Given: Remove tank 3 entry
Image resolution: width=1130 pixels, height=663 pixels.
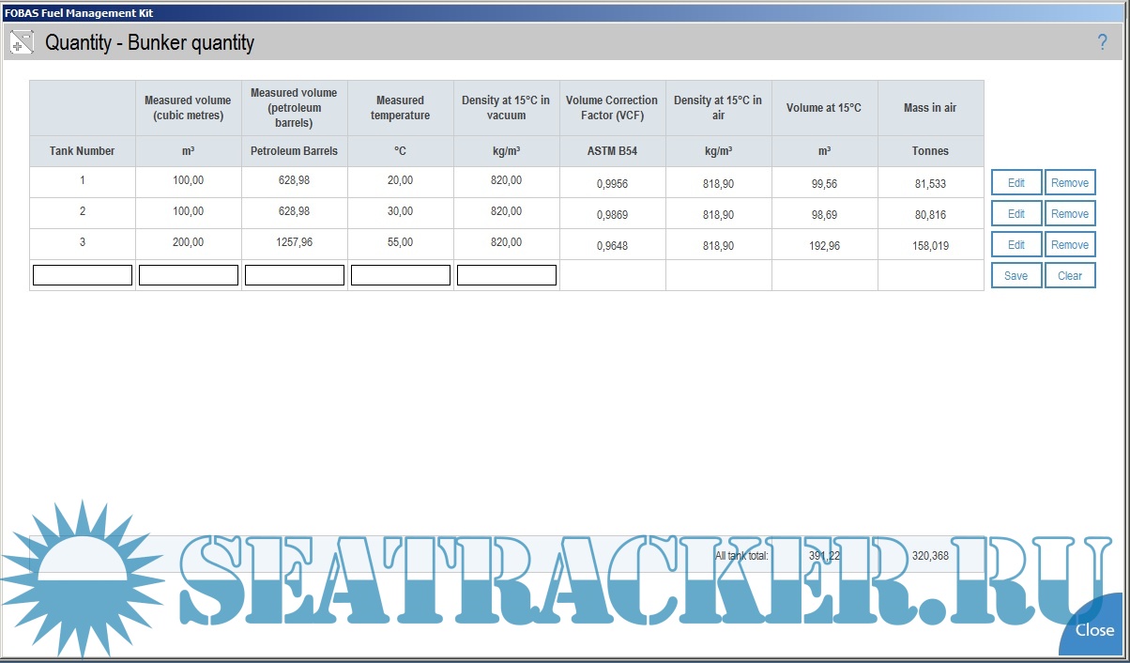Looking at the screenshot, I should 1069,245.
